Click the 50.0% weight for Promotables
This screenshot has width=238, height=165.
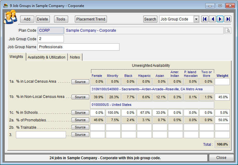222,120
